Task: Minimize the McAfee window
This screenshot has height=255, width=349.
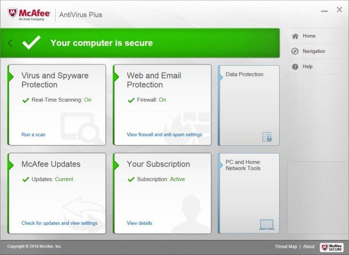Action: pos(323,10)
